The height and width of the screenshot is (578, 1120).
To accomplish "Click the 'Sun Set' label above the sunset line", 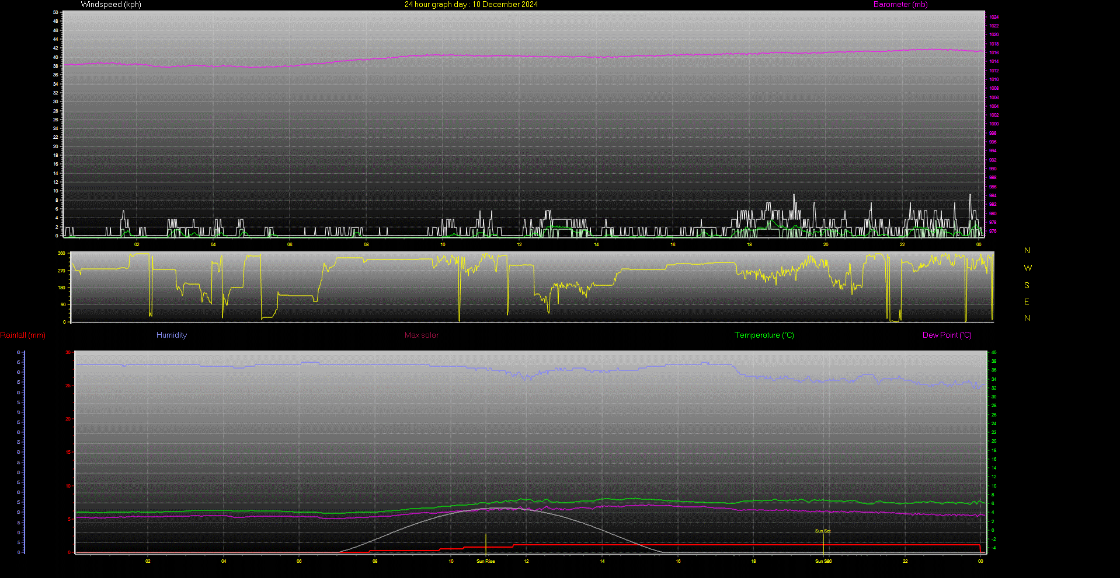I will pyautogui.click(x=823, y=531).
